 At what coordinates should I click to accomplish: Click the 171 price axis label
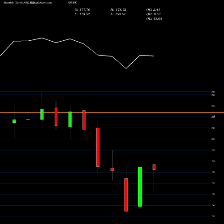213,172
